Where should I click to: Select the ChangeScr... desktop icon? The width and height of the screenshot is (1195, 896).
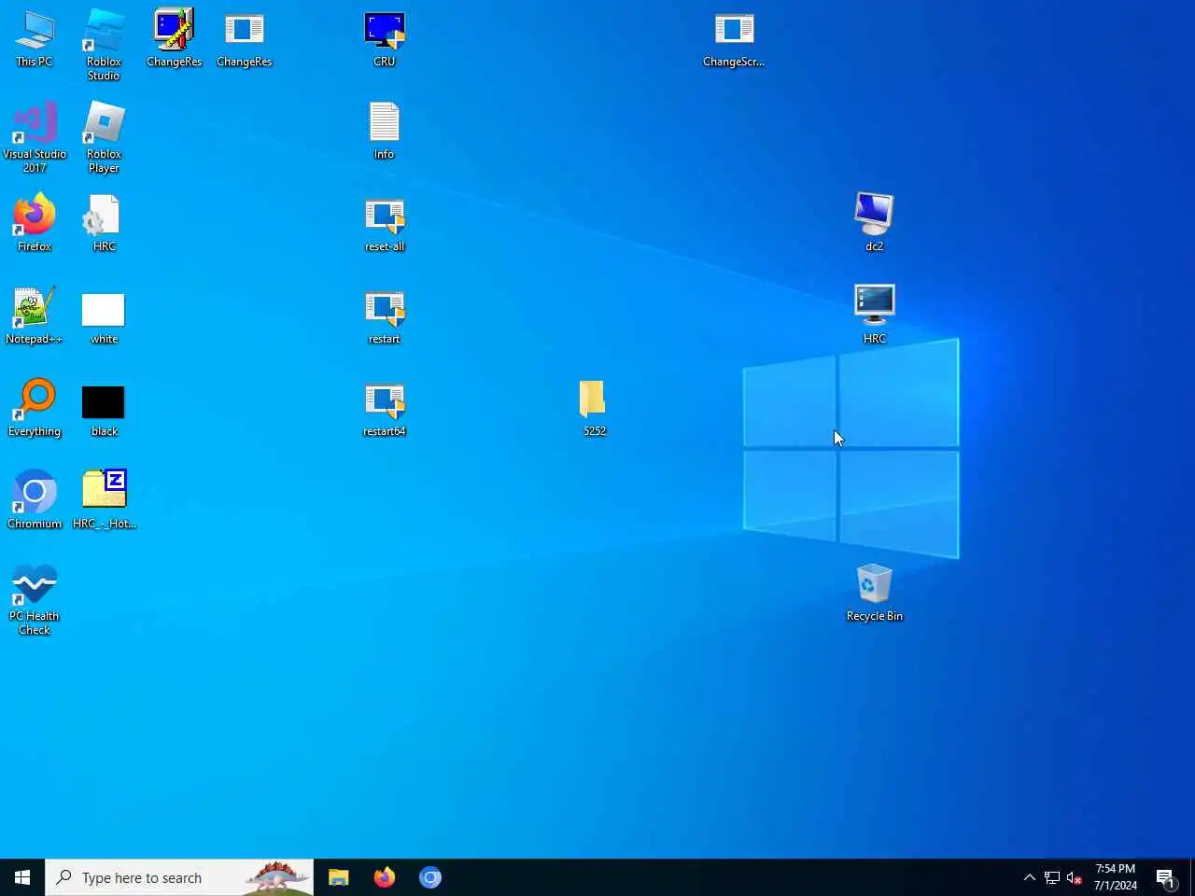[734, 39]
